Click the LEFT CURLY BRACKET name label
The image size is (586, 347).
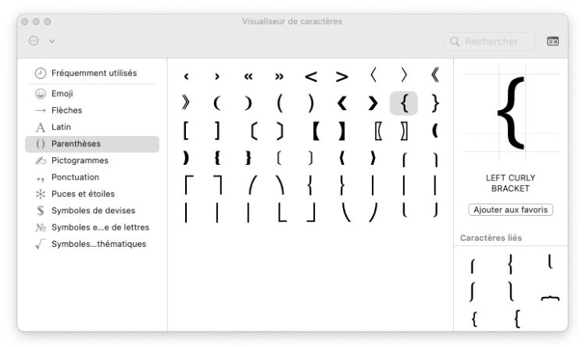pos(510,183)
